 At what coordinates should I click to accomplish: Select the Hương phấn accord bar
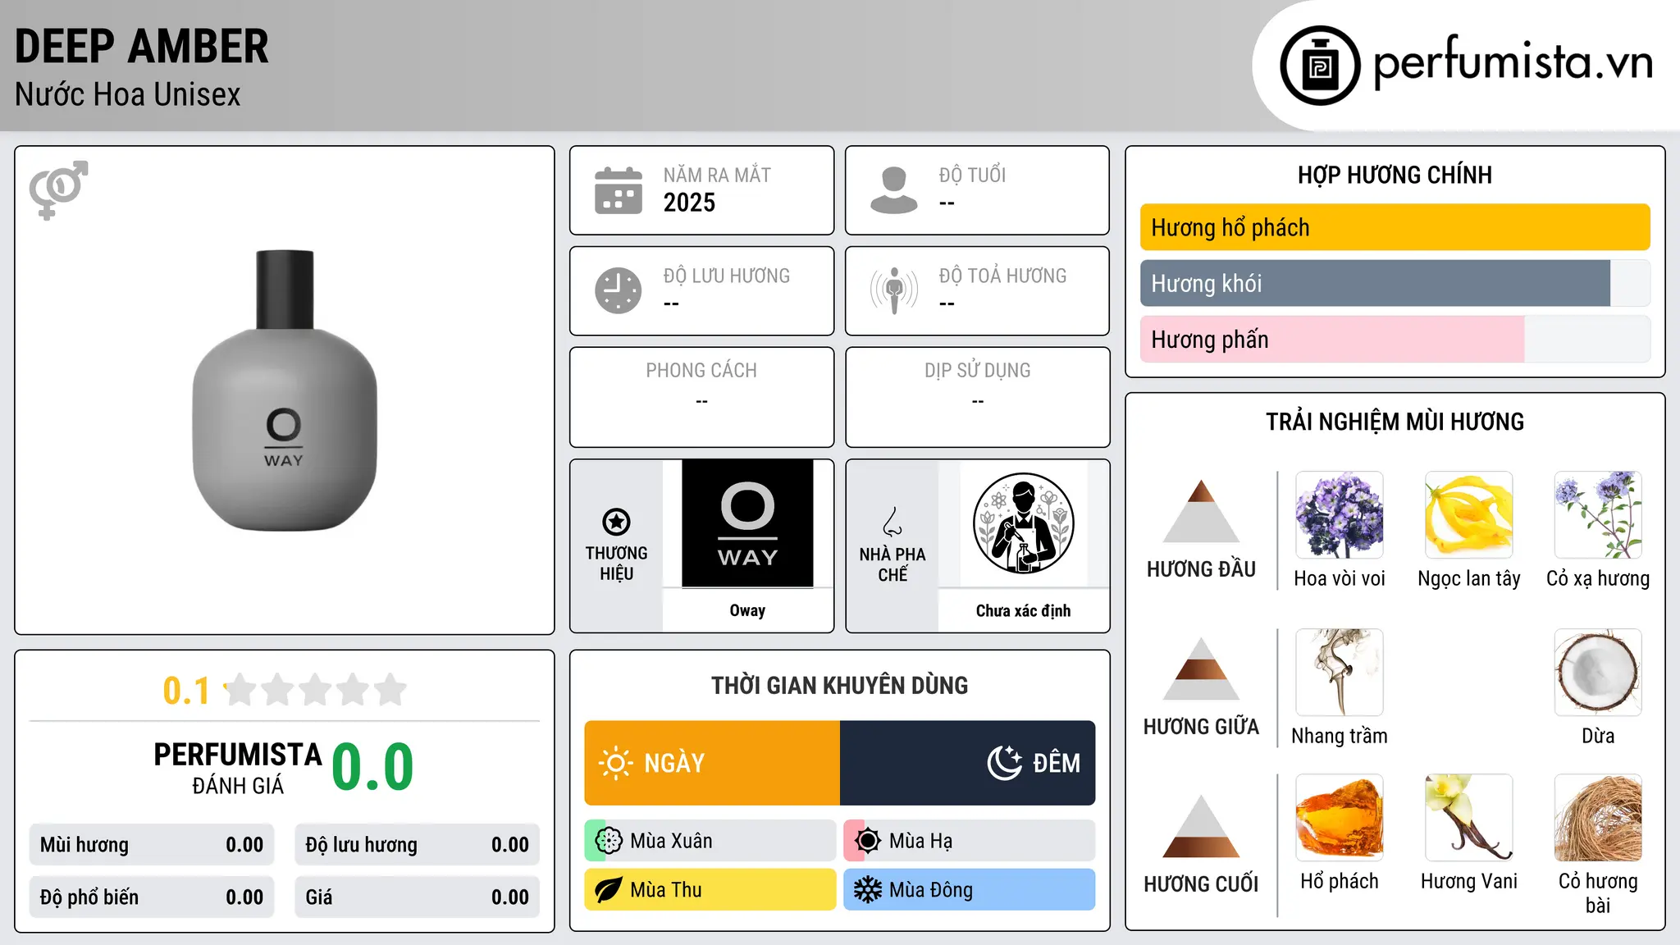(1395, 339)
